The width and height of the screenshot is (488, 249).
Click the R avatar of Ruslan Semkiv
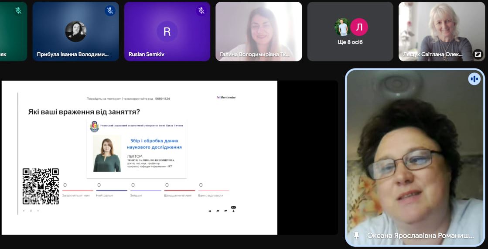click(x=167, y=31)
